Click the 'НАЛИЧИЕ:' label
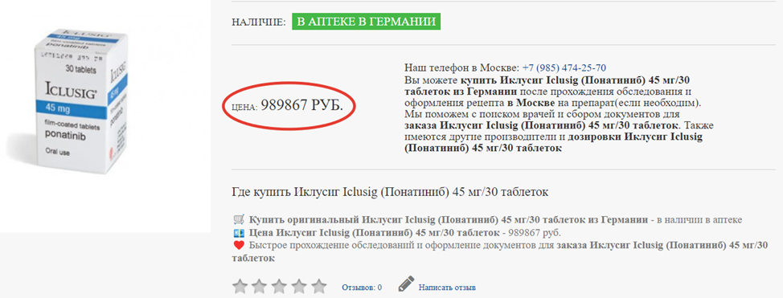This screenshot has width=783, height=298. point(259,22)
